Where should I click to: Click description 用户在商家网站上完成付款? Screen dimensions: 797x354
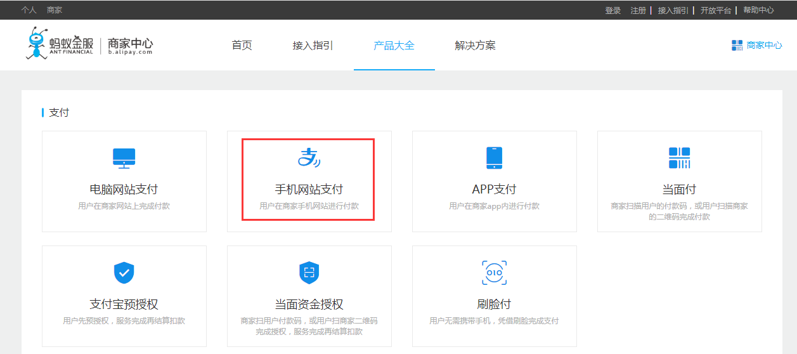(x=124, y=206)
